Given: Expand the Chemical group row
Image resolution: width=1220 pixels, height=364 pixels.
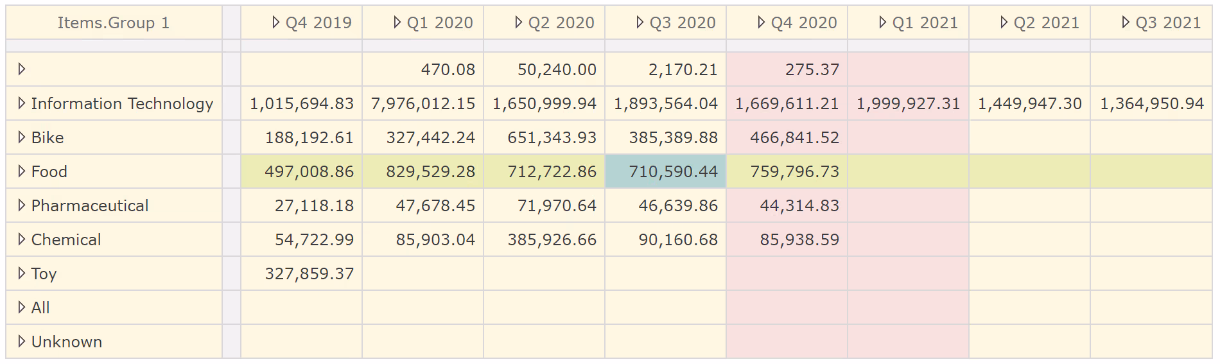Looking at the screenshot, I should [22, 239].
